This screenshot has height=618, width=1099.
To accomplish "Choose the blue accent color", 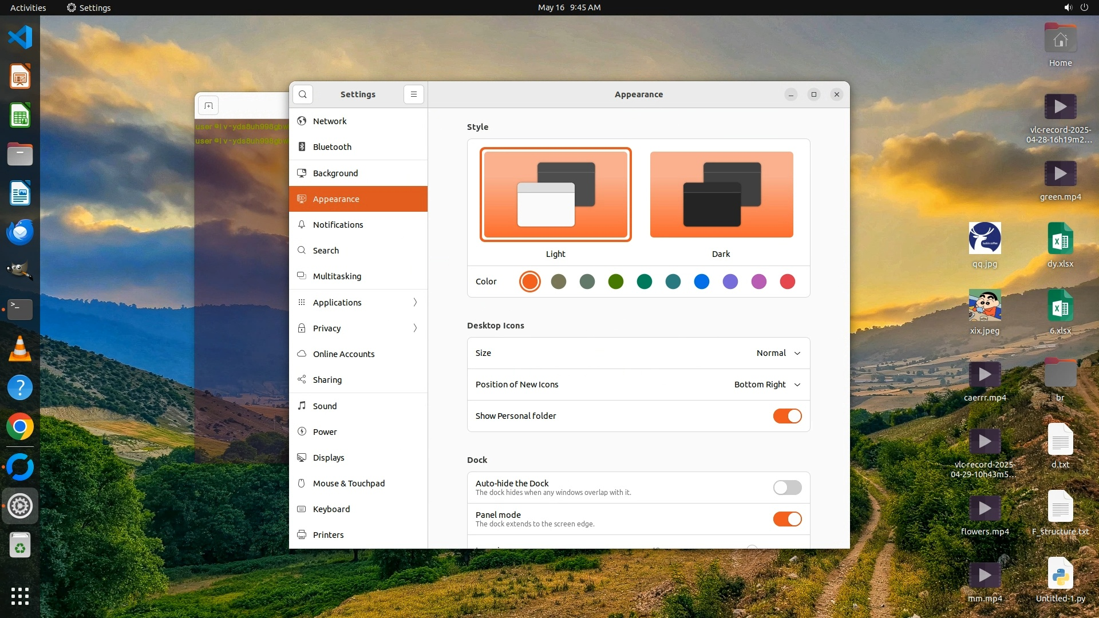I will click(701, 282).
